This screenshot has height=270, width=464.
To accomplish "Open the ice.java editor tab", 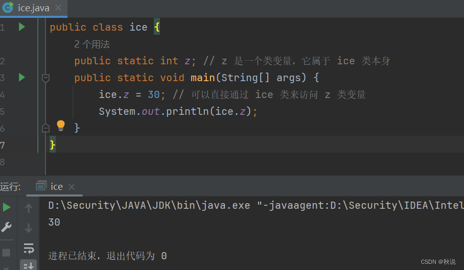I will (33, 8).
